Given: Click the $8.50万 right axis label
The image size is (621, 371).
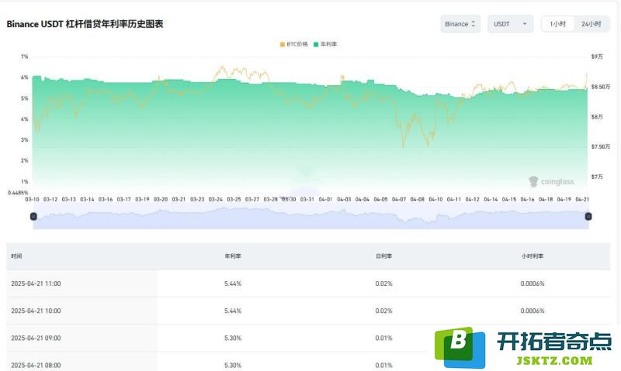Looking at the screenshot, I should 600,87.
